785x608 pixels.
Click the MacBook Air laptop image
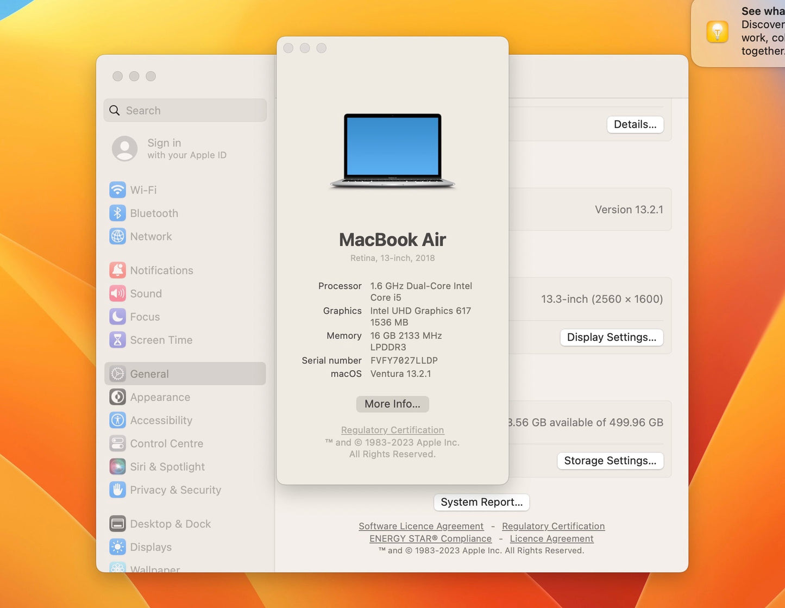(x=393, y=151)
